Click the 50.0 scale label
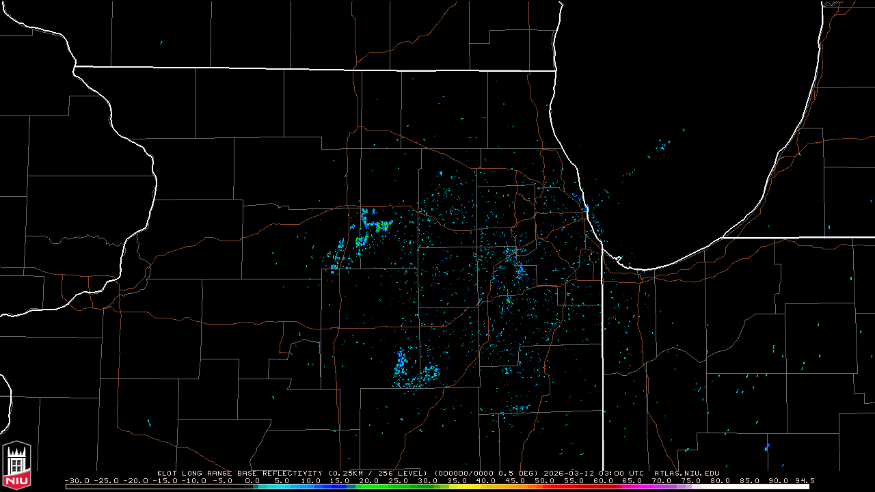Screen dimensions: 875x492 [543, 480]
